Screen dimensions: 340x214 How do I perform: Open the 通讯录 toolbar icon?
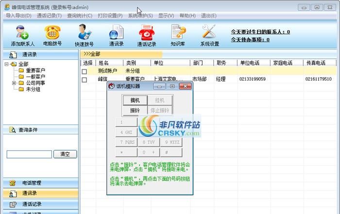(116, 36)
